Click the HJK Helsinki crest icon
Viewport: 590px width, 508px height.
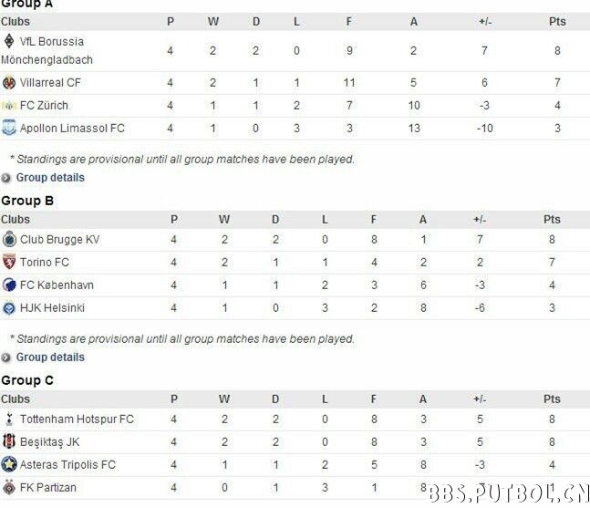pyautogui.click(x=9, y=308)
